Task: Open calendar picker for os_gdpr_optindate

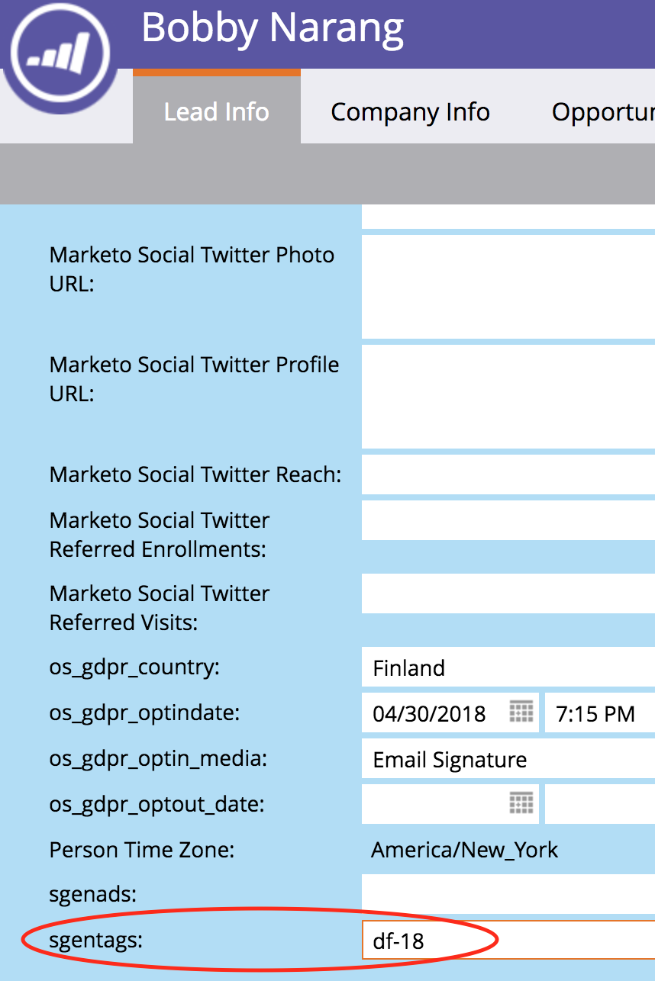Action: [x=521, y=712]
